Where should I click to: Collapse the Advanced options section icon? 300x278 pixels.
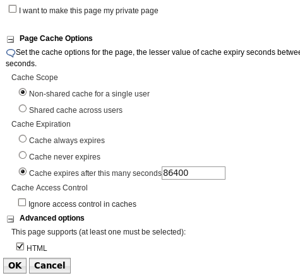coord(10,219)
